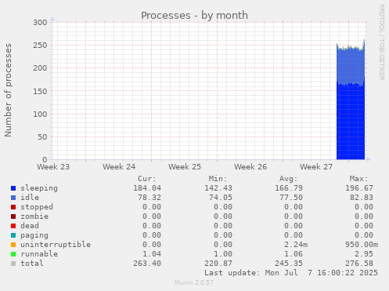Image resolution: width=389 pixels, height=291 pixels.
Task: Click the 'Week 23' axis label
Action: click(x=53, y=167)
